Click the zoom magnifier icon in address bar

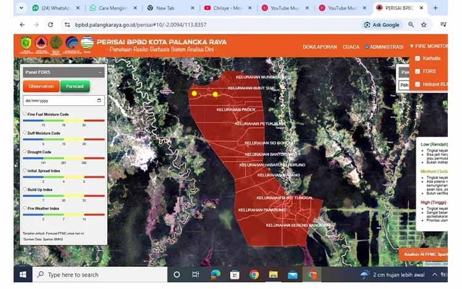pos(411,25)
